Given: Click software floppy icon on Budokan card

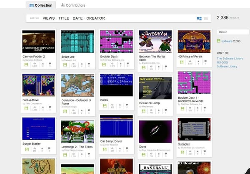Looking at the screenshot, I should [144, 67].
